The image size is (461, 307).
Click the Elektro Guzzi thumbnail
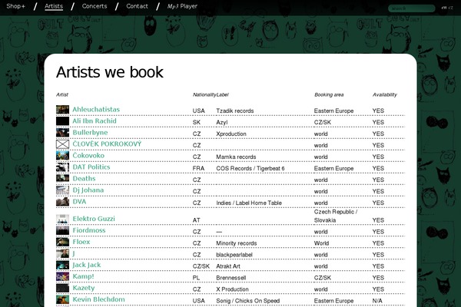(x=63, y=219)
